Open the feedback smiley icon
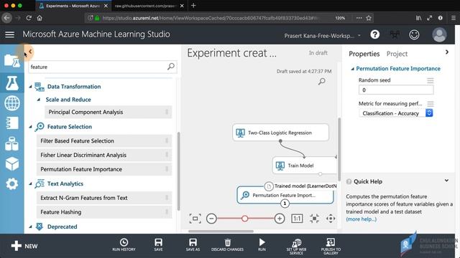Screen dimensions: 460x258 (x=414, y=34)
